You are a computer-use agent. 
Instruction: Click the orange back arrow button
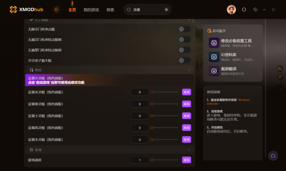[x=56, y=10]
